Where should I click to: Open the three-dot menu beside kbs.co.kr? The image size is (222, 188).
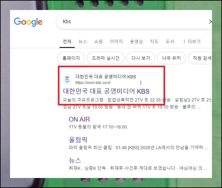(x=140, y=83)
